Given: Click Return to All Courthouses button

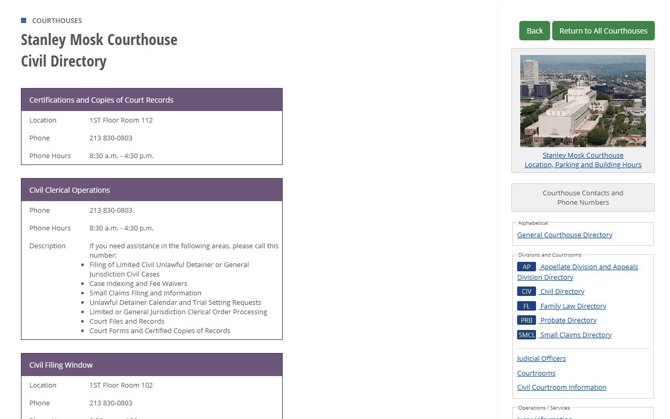Looking at the screenshot, I should [x=604, y=30].
